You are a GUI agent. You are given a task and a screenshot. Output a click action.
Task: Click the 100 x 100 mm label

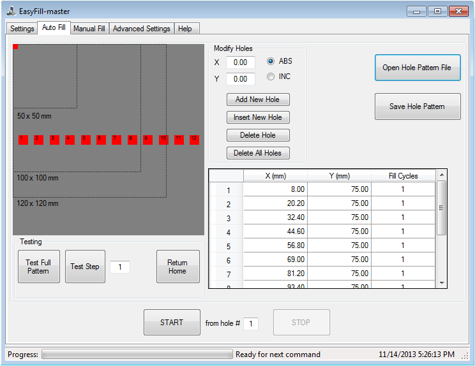[x=38, y=178]
